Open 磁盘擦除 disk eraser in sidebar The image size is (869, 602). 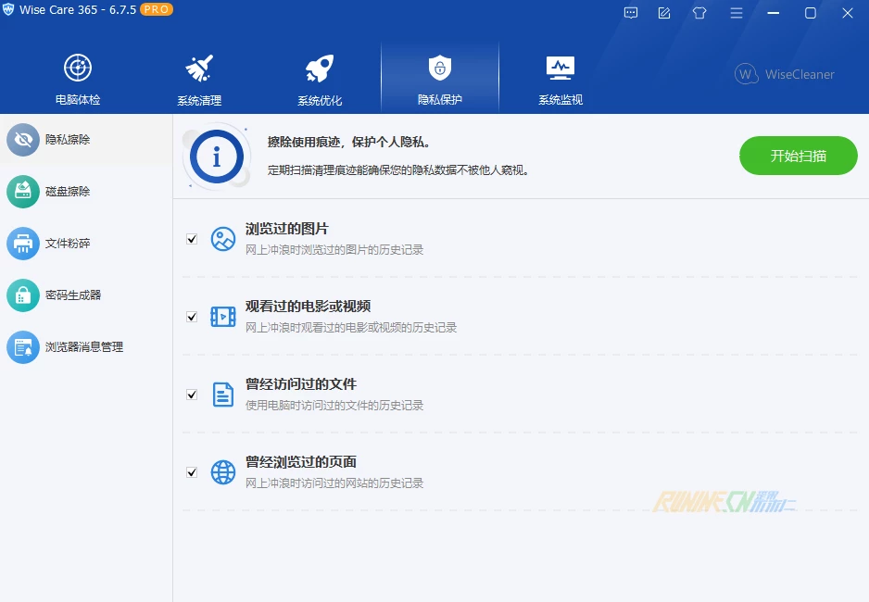tap(68, 192)
